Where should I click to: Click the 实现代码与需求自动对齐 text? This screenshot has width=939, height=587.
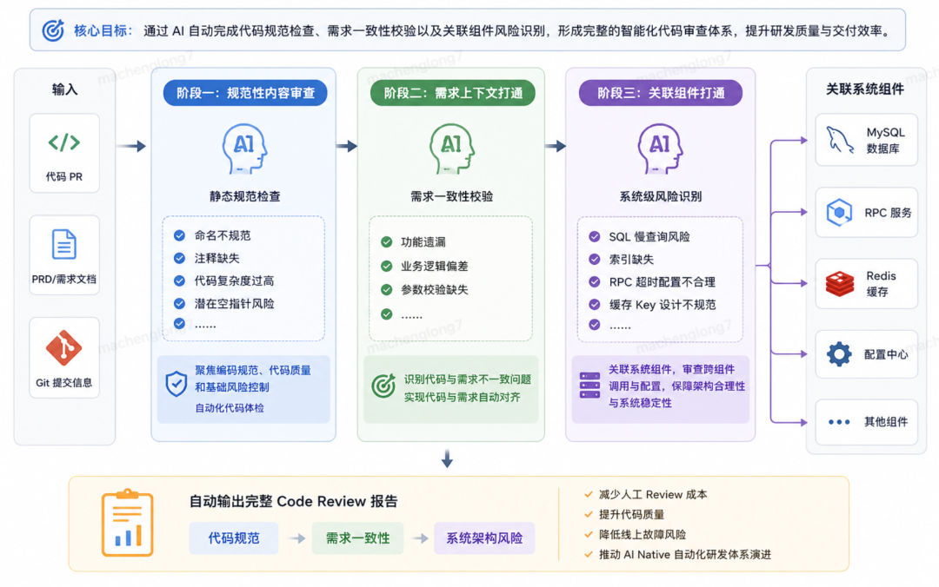pos(462,398)
